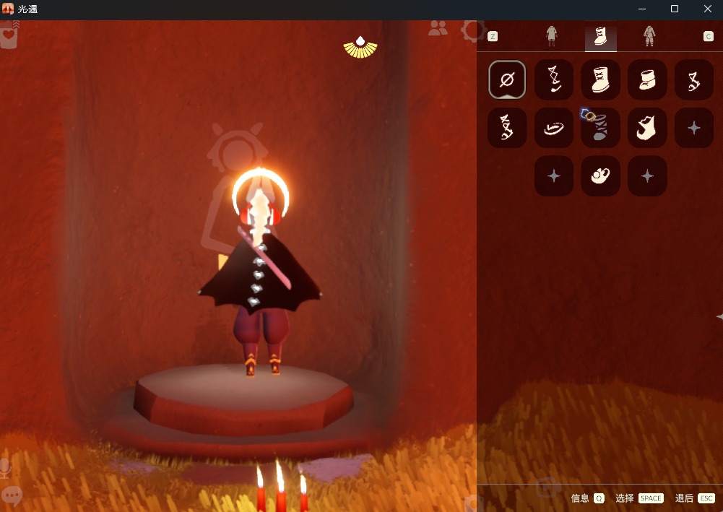Open the boots category tab

click(x=600, y=36)
